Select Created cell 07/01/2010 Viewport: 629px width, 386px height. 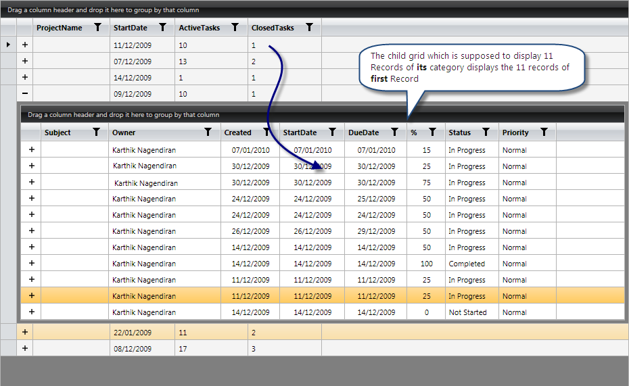point(250,150)
